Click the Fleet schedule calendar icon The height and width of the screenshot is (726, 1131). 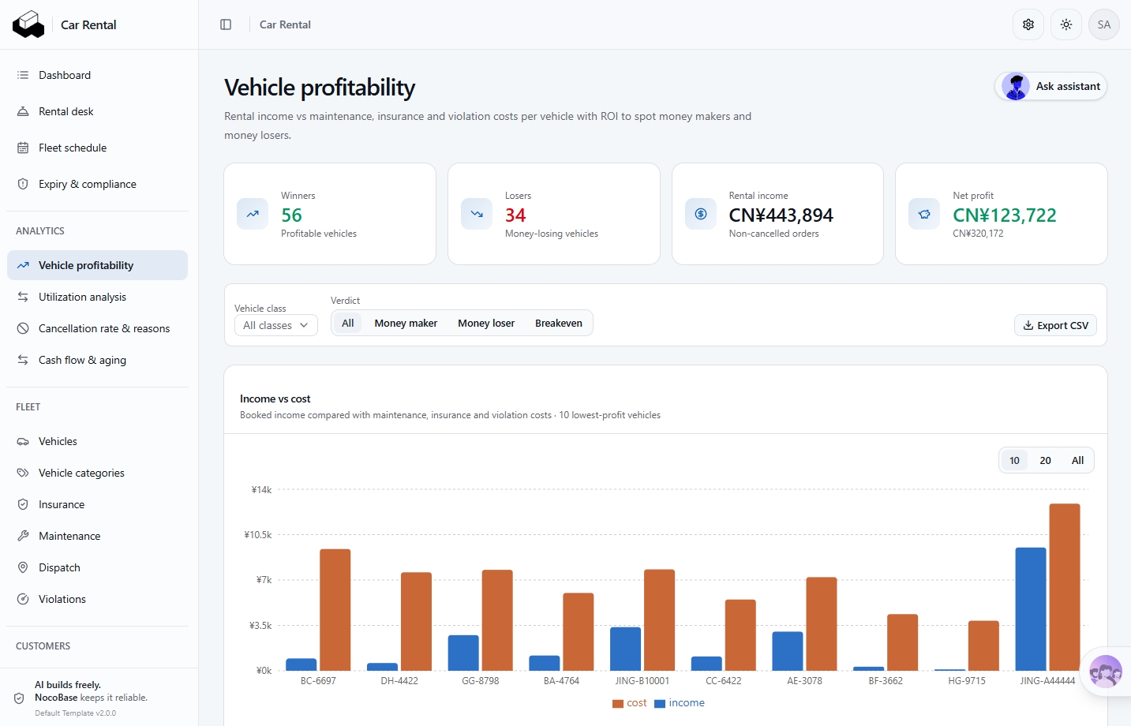point(23,148)
